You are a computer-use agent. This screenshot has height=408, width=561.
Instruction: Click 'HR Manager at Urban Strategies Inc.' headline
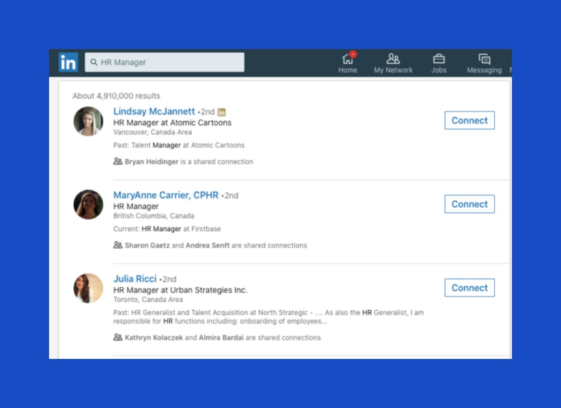[180, 290]
